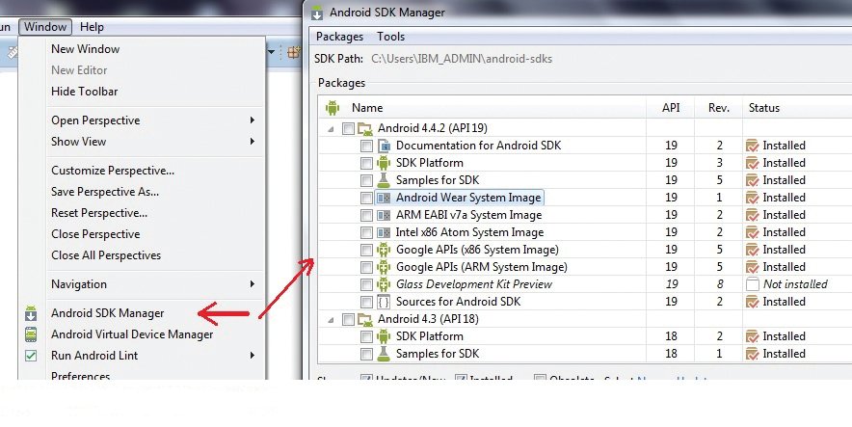This screenshot has height=427, width=852.
Task: Tick the Intel x86 Atom System Image checkbox
Action: click(x=366, y=232)
